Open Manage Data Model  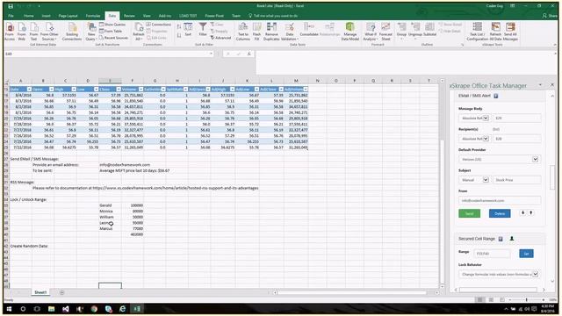pos(349,32)
